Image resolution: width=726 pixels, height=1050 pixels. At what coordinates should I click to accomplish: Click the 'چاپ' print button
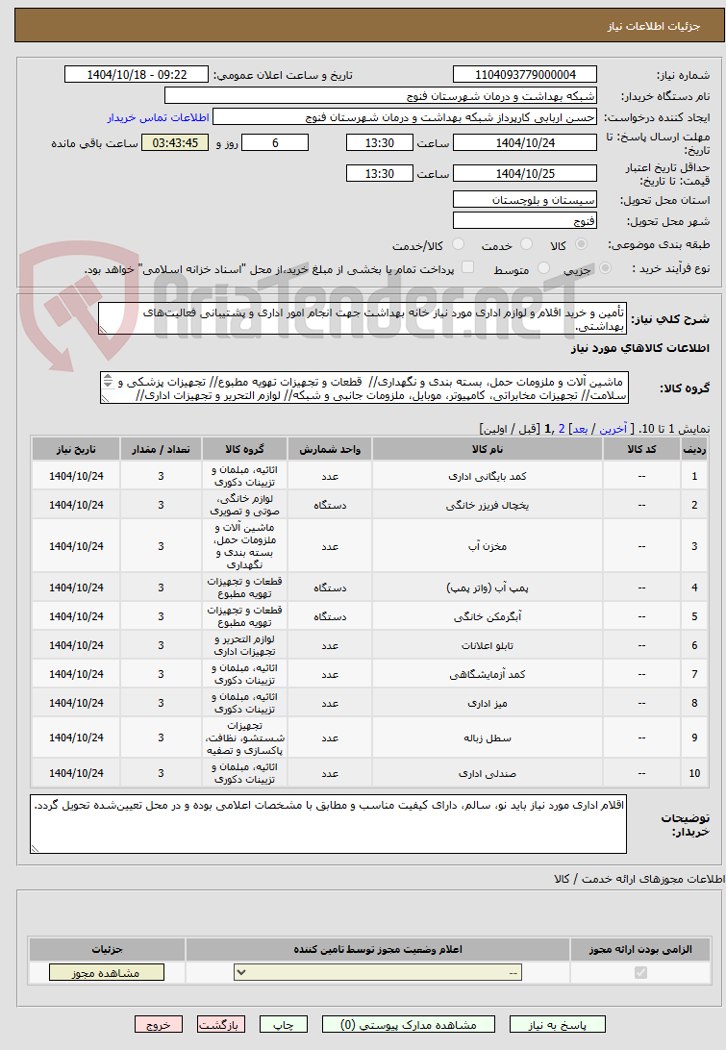(284, 1025)
